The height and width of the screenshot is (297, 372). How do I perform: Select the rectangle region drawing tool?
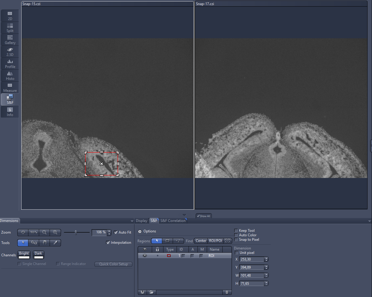168,241
